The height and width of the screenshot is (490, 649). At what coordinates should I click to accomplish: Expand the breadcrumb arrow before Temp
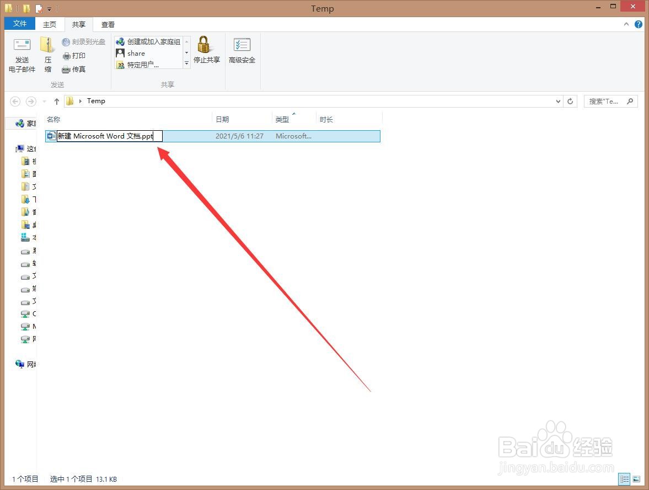[81, 101]
